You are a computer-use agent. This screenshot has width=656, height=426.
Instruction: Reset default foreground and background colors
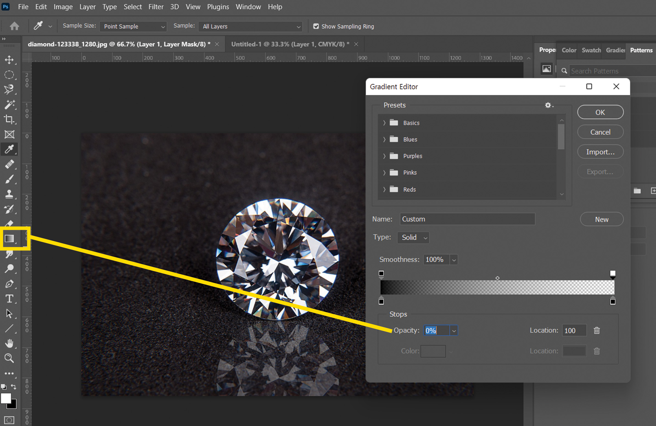coord(4,387)
